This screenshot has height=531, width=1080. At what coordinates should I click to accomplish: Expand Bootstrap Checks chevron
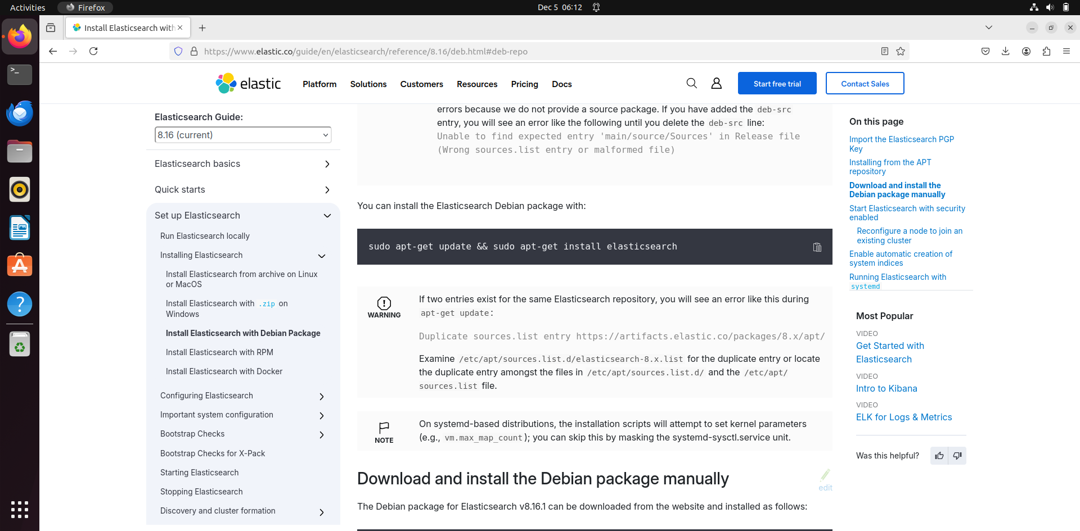pos(322,434)
